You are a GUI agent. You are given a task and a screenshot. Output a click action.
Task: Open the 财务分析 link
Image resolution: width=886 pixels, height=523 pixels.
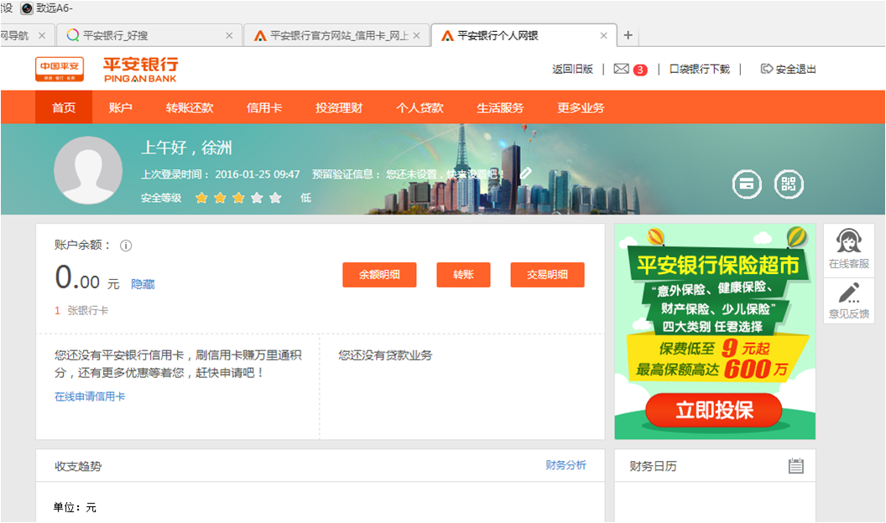click(x=565, y=465)
